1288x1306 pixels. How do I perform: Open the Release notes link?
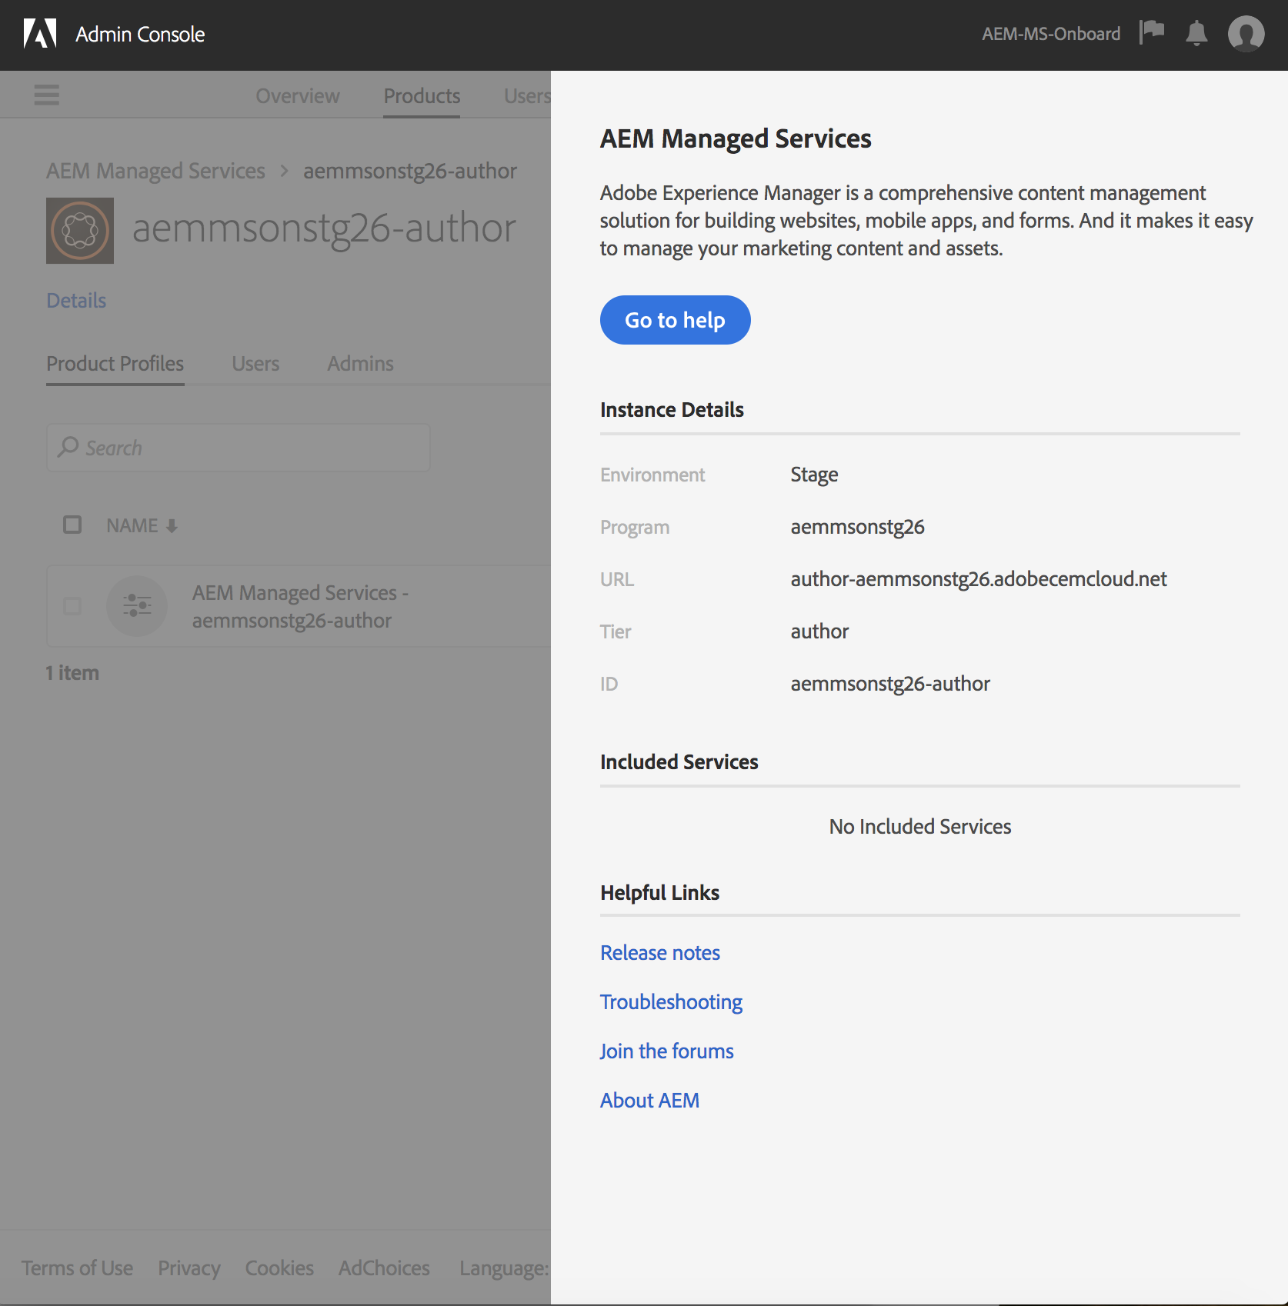click(x=660, y=953)
